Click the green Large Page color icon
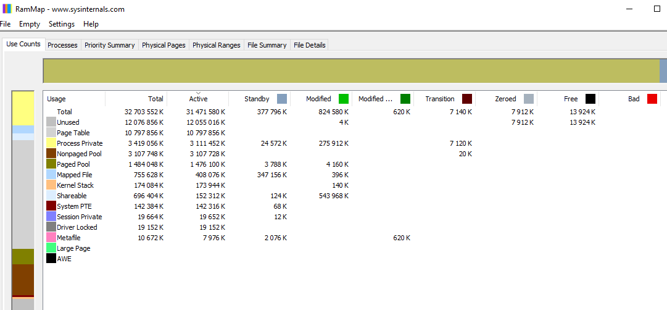Viewport: 667px width, 310px height. point(51,248)
